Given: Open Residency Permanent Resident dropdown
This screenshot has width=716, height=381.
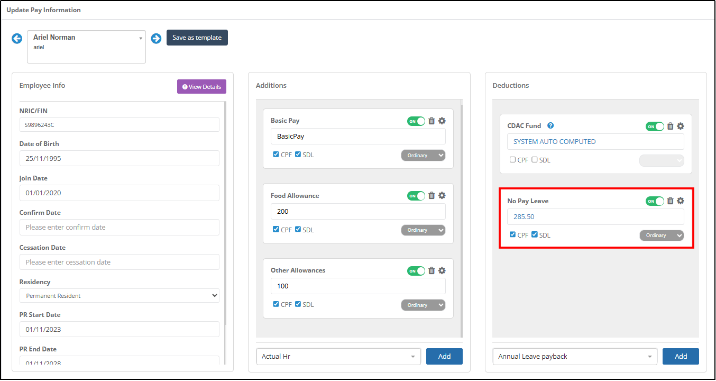Looking at the screenshot, I should (120, 296).
